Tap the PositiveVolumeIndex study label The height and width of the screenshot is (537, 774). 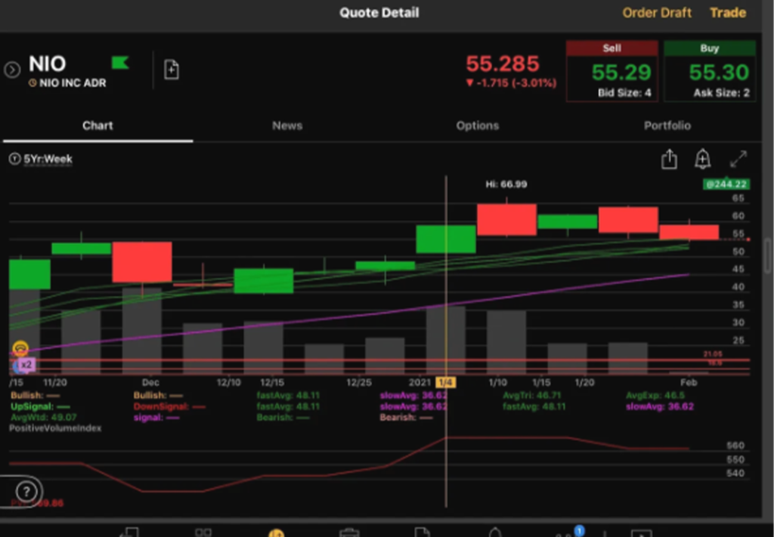click(55, 428)
